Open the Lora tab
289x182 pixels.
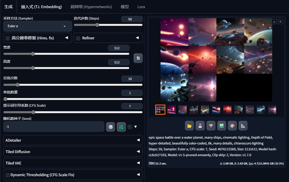click(x=141, y=7)
